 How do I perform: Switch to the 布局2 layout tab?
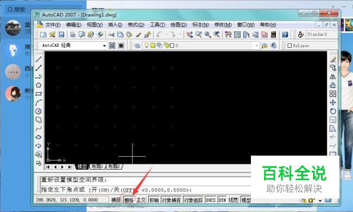(x=114, y=166)
